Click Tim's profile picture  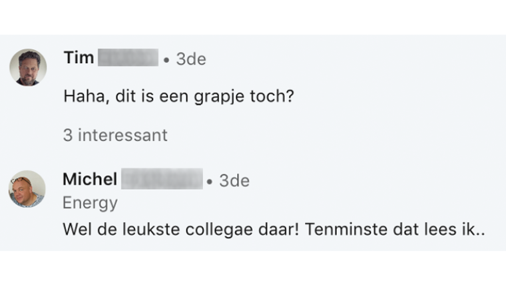28,67
